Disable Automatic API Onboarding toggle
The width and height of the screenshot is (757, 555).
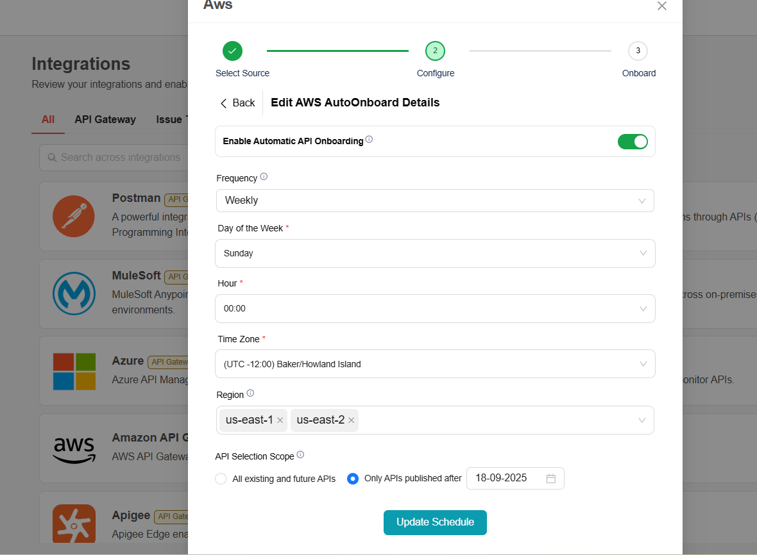[x=633, y=142]
